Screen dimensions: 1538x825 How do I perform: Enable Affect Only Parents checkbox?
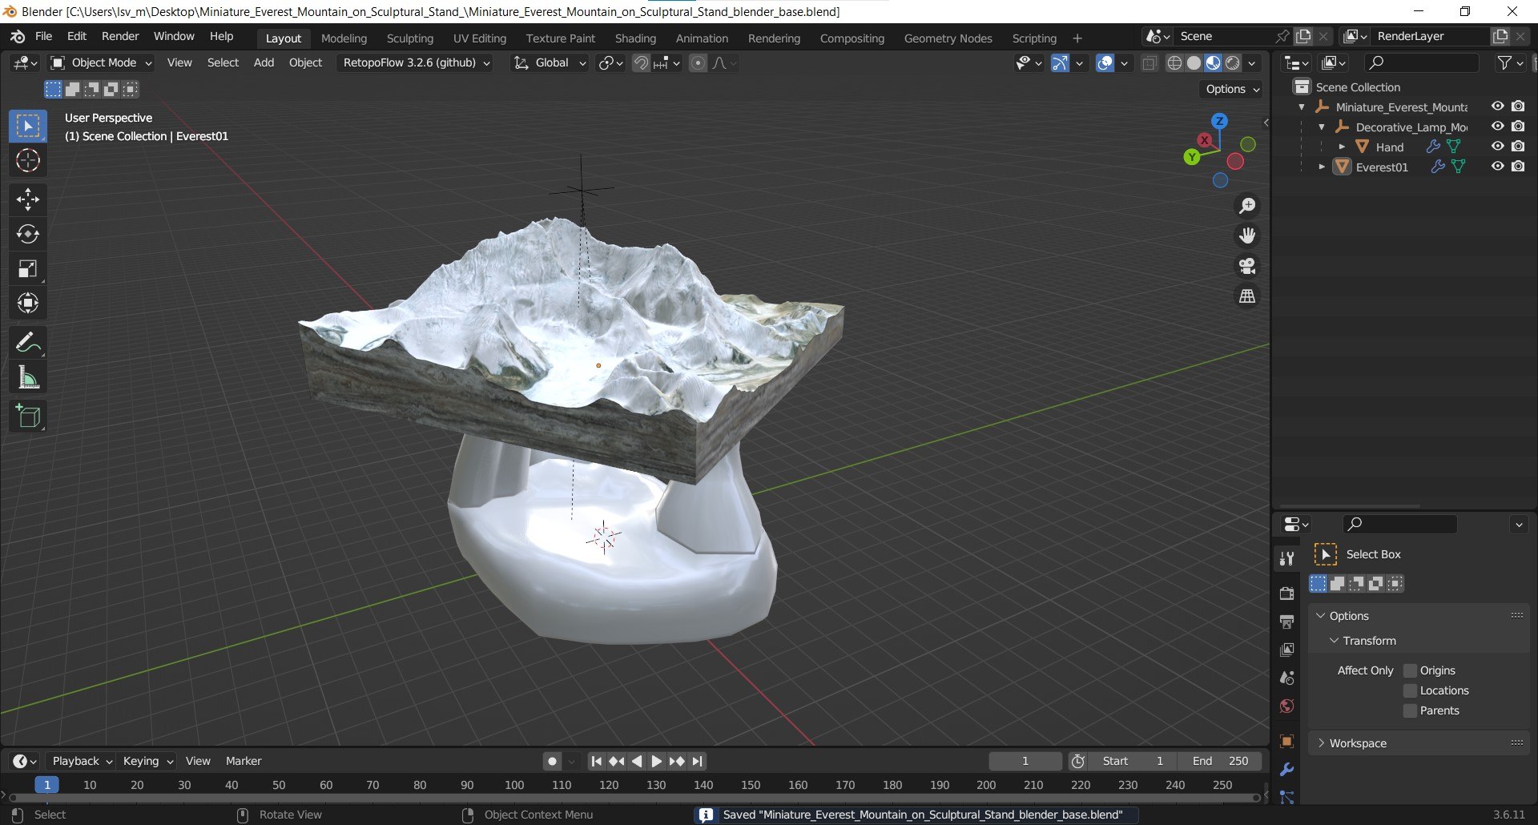[1411, 710]
